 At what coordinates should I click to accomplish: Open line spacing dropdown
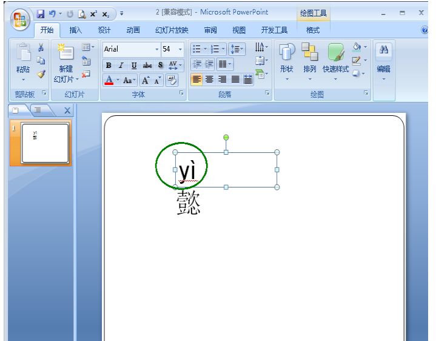point(237,49)
